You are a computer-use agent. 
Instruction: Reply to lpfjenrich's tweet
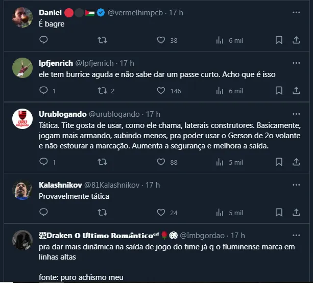(44, 91)
